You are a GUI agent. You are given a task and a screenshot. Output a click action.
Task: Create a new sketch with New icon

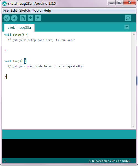point(23,18)
